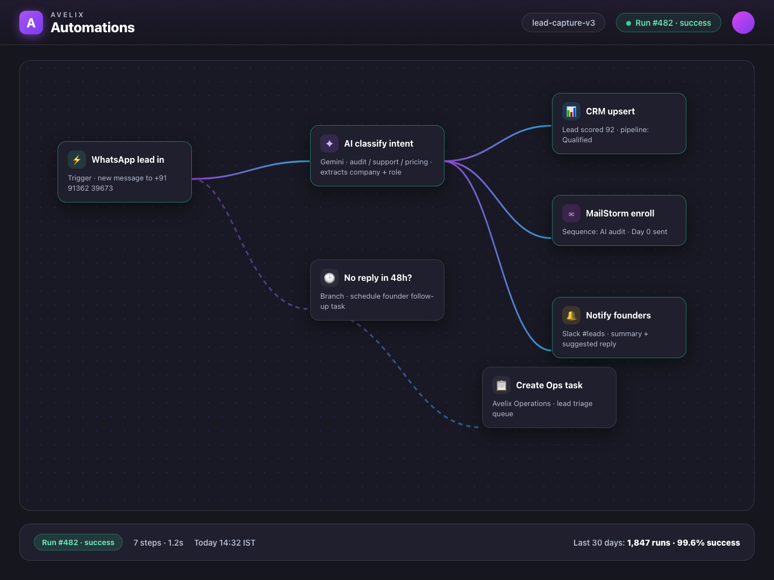Click the Avelix "A" logo icon
This screenshot has width=774, height=580.
click(31, 23)
